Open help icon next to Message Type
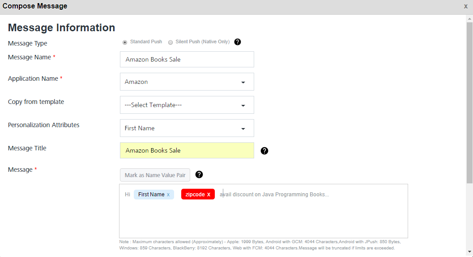Screen dimensions: 473x257 238,42
